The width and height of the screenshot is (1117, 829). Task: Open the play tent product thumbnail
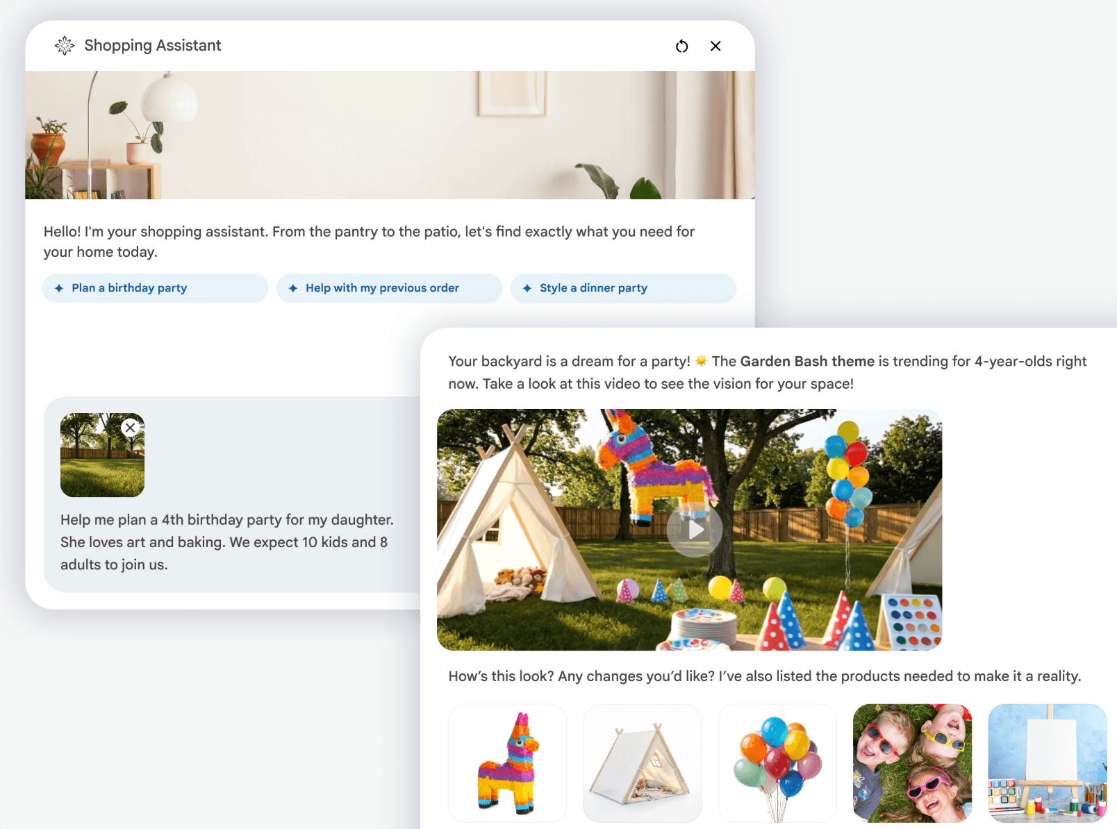(643, 763)
